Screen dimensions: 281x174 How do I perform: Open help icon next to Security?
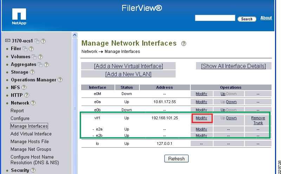(x=33, y=170)
